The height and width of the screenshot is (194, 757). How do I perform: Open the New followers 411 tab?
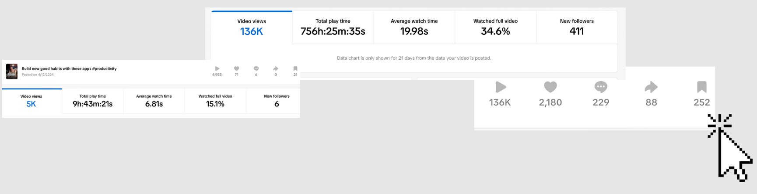577,27
